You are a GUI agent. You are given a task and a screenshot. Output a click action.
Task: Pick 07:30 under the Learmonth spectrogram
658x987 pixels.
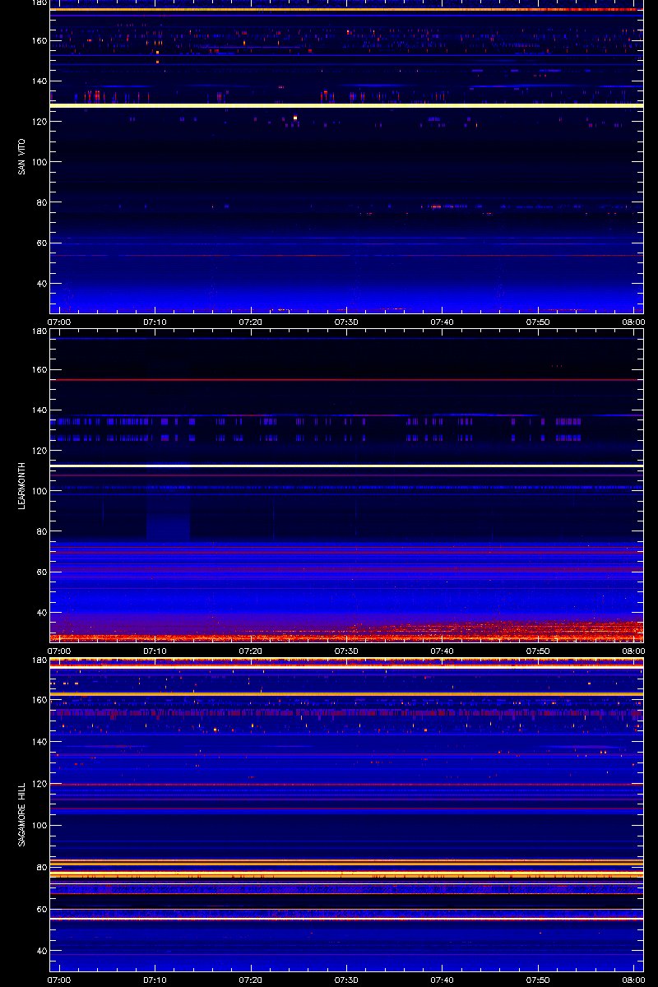346,651
